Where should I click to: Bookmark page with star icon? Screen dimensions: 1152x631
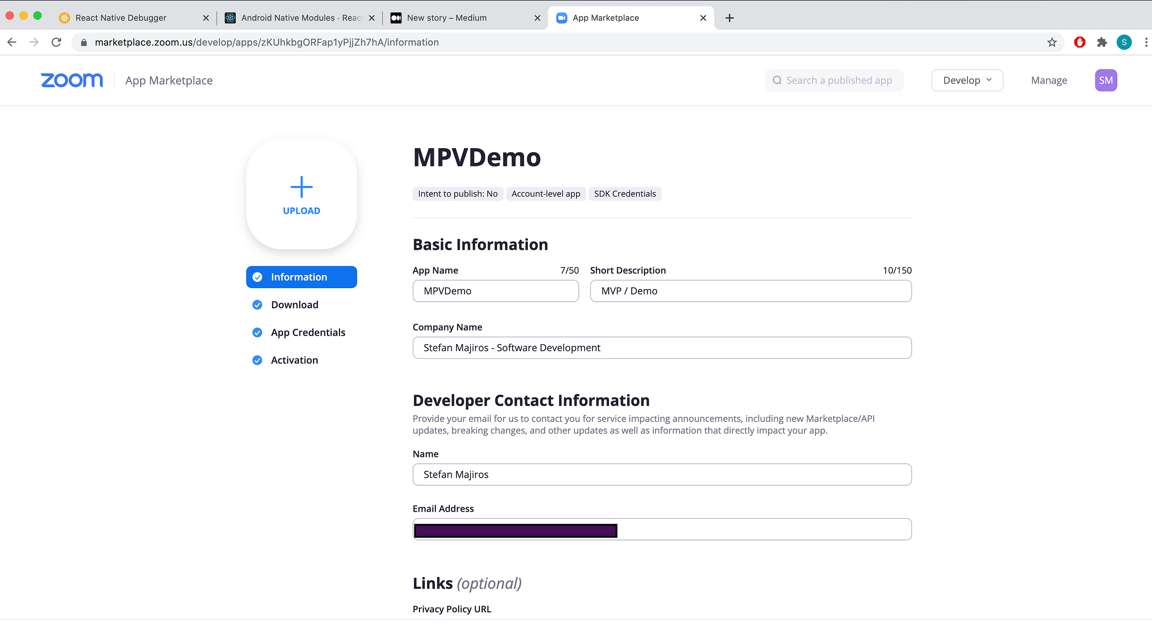(1052, 42)
